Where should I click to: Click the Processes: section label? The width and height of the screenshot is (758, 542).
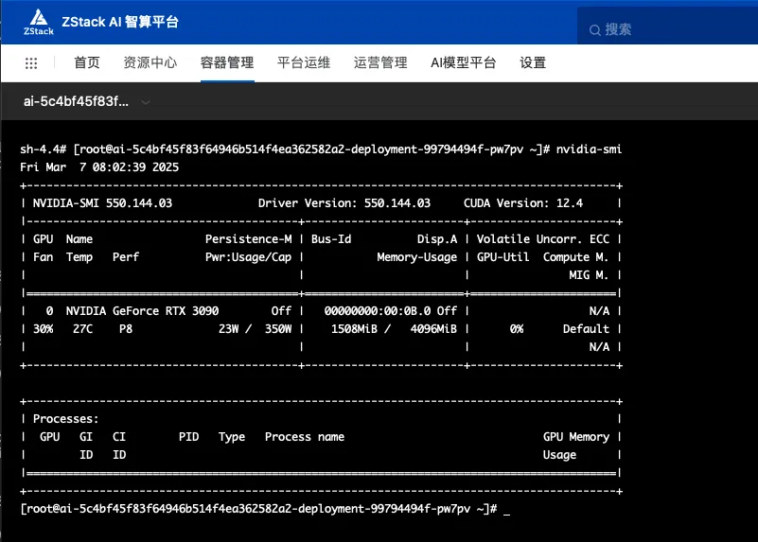[65, 419]
